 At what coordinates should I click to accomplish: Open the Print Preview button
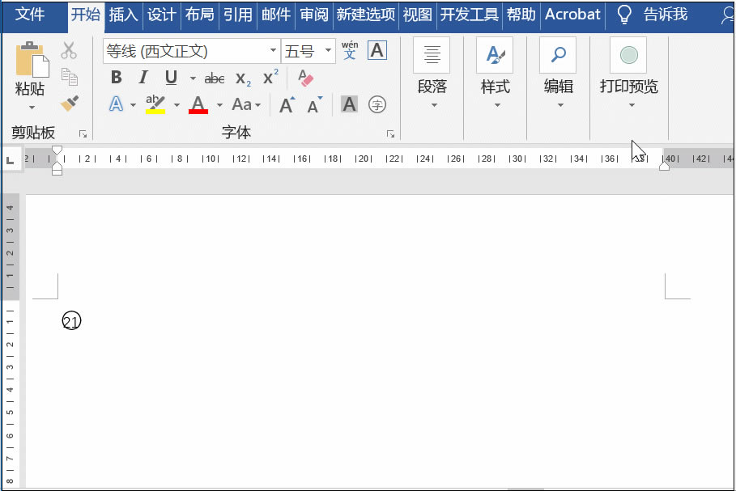629,74
